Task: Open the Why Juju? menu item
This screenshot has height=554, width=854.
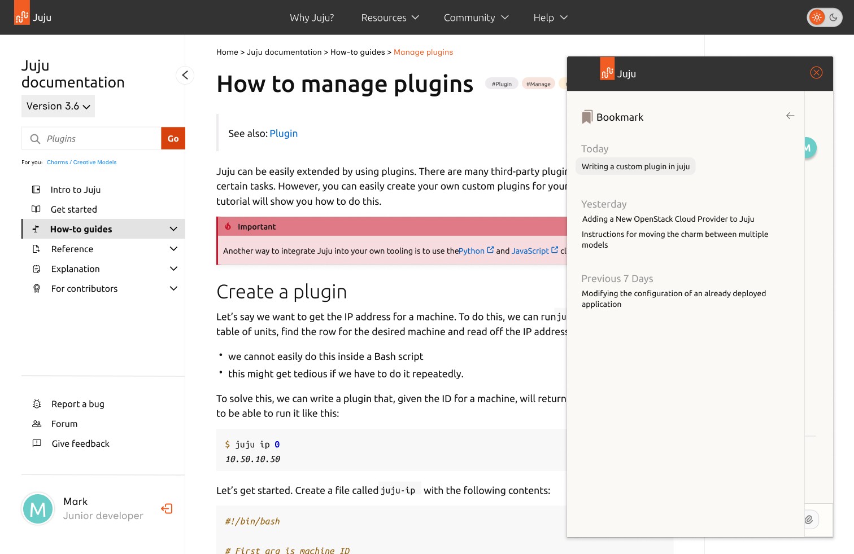Action: (312, 17)
